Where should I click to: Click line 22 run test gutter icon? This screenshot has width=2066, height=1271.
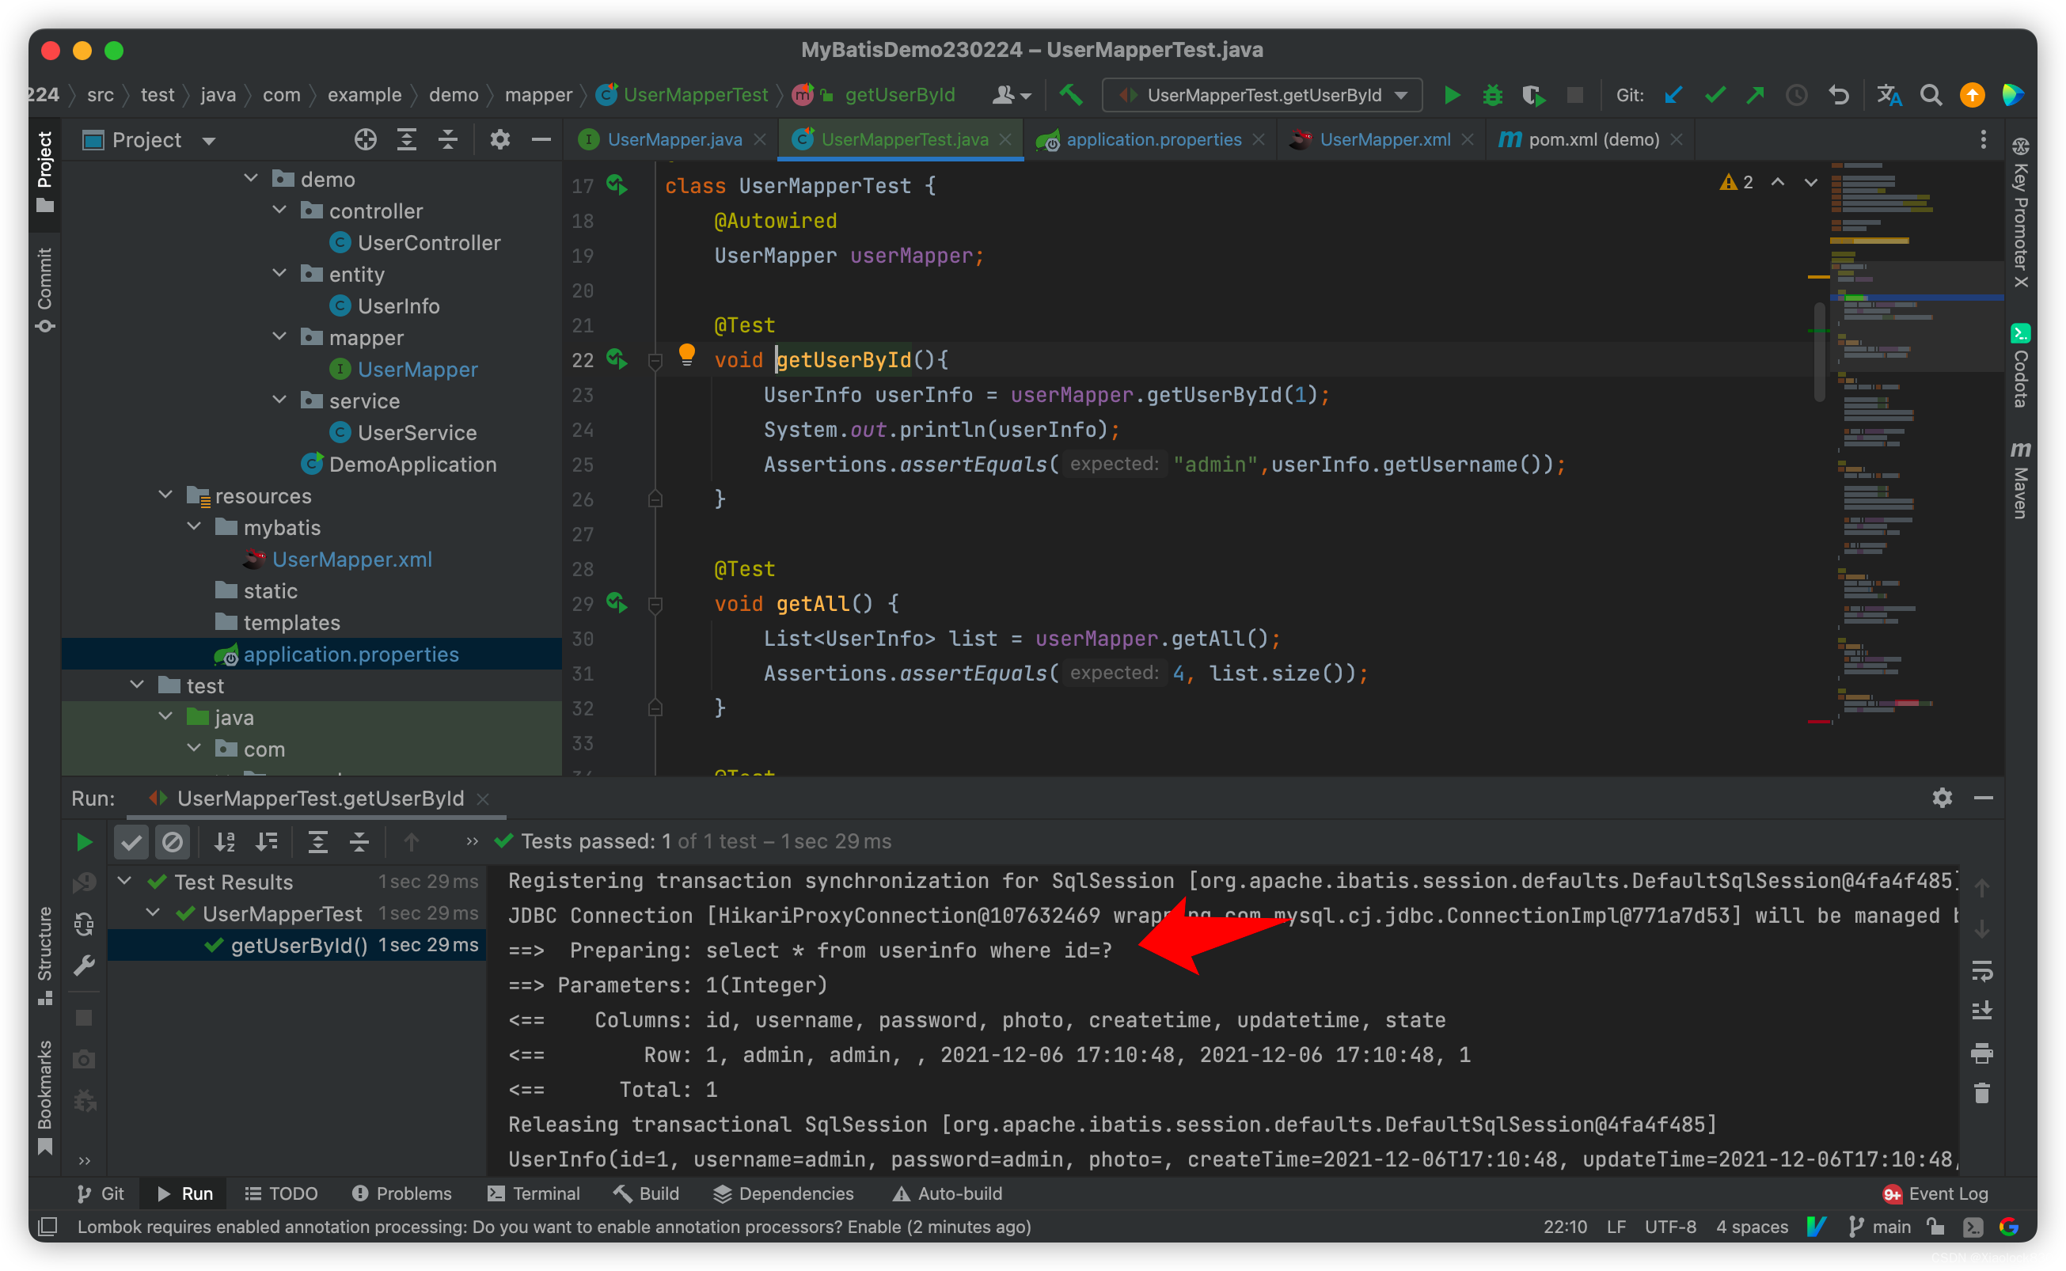pyautogui.click(x=617, y=359)
